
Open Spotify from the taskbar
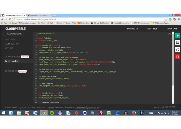52,113
